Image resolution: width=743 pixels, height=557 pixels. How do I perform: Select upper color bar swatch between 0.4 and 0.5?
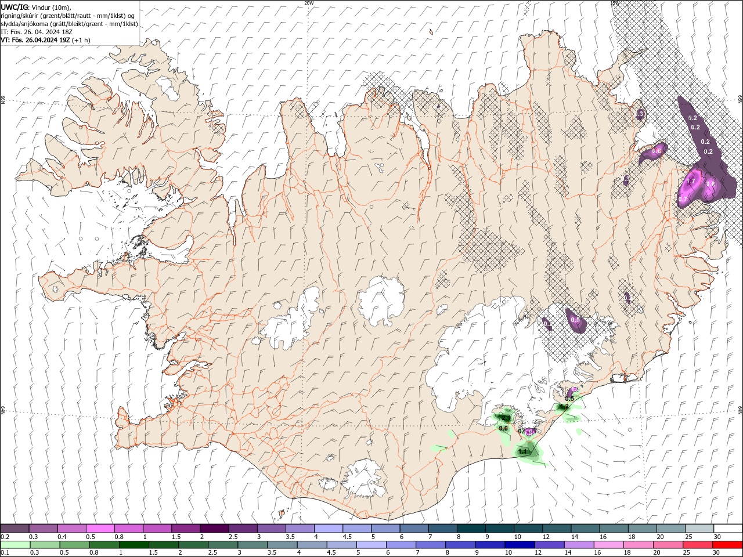click(x=71, y=529)
